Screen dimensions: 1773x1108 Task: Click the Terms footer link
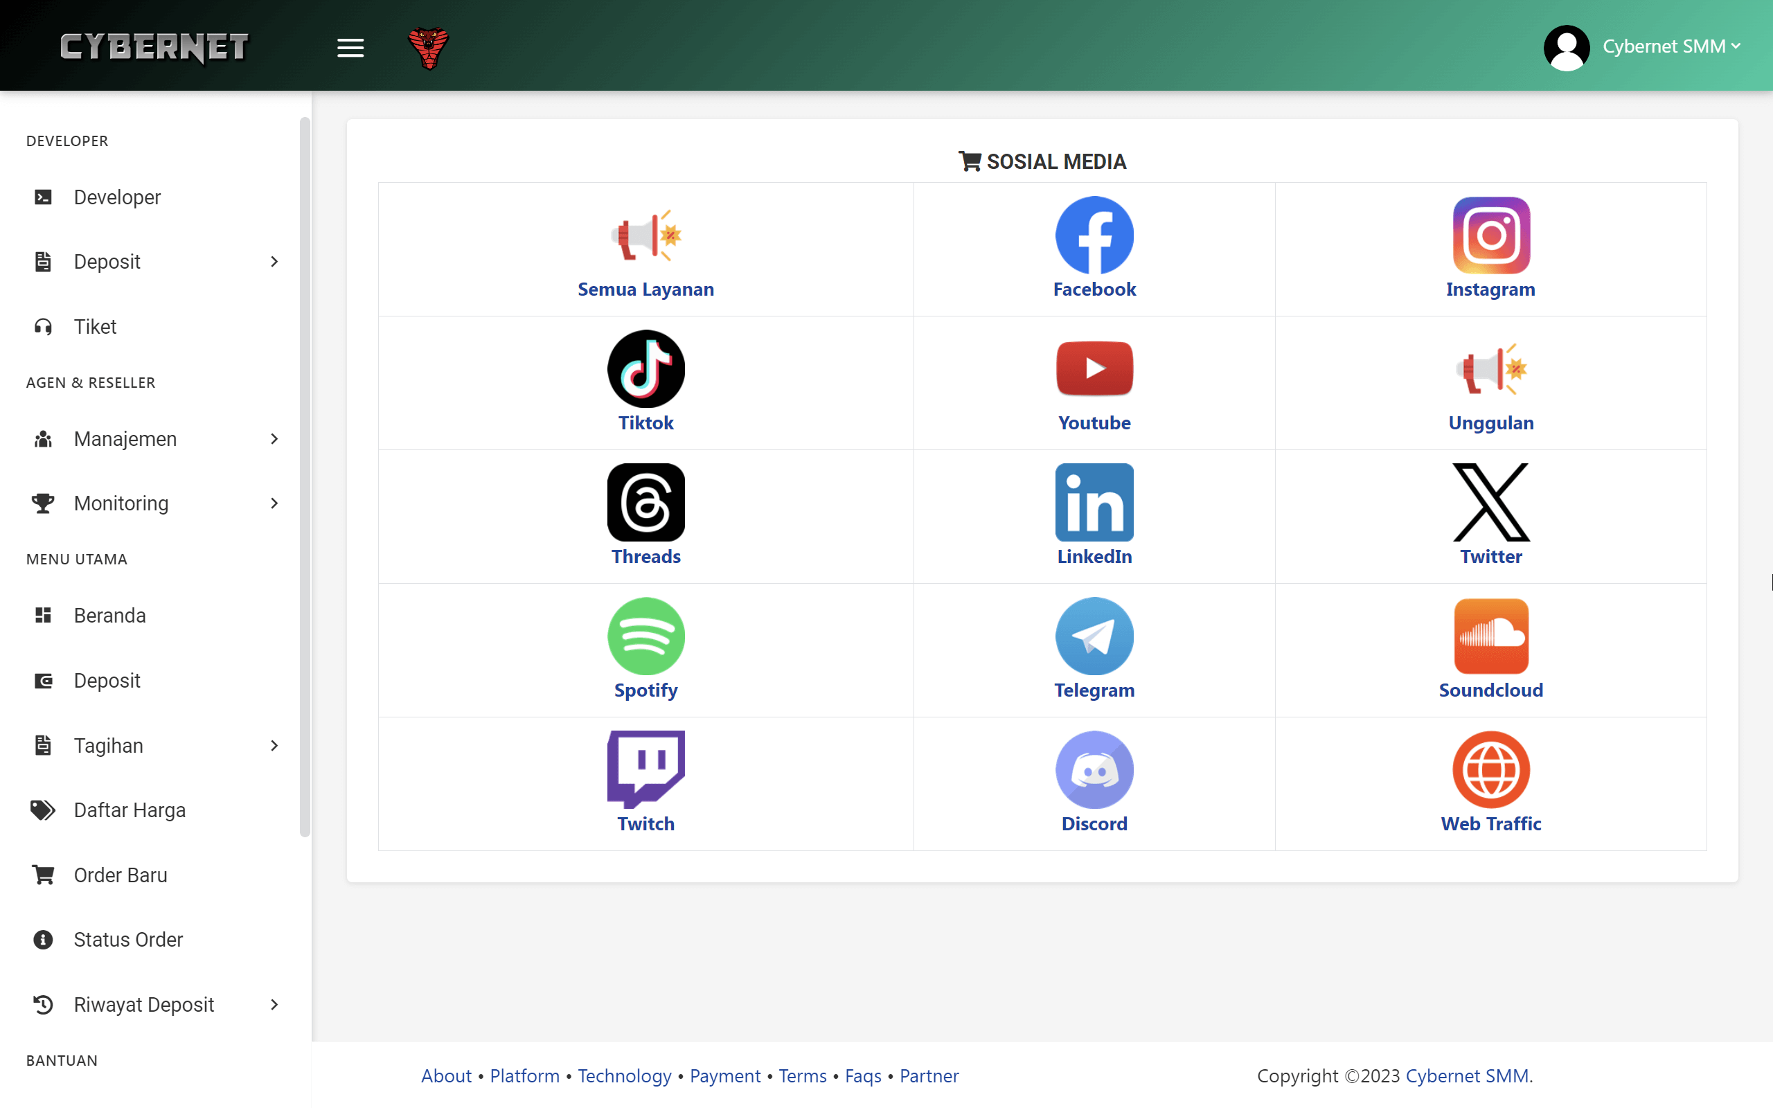click(803, 1075)
